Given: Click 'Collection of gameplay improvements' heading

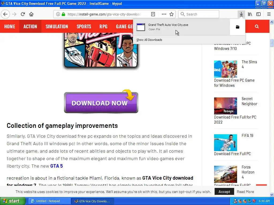Looking at the screenshot, I should [x=62, y=125].
